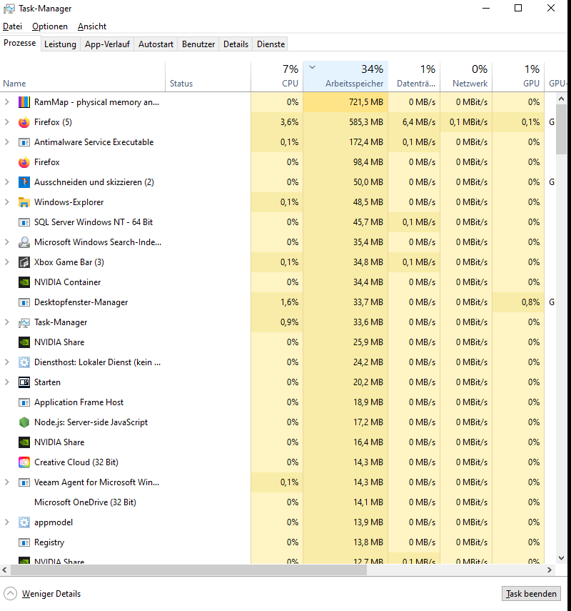Image resolution: width=571 pixels, height=611 pixels.
Task: Switch to the App-Verlauf tab
Action: [x=108, y=44]
